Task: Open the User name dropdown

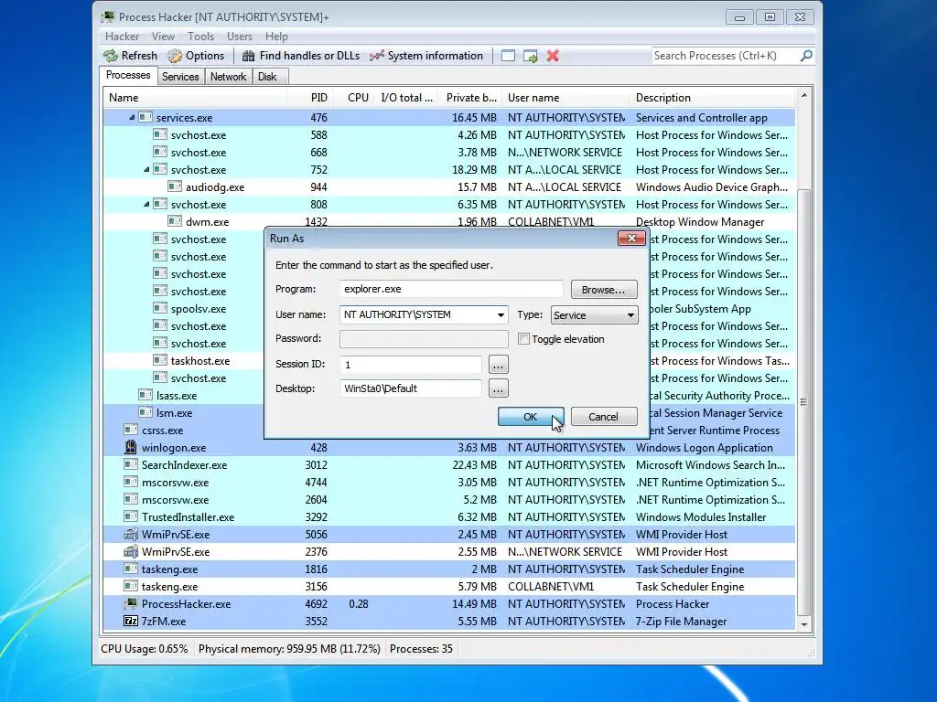Action: click(x=501, y=314)
